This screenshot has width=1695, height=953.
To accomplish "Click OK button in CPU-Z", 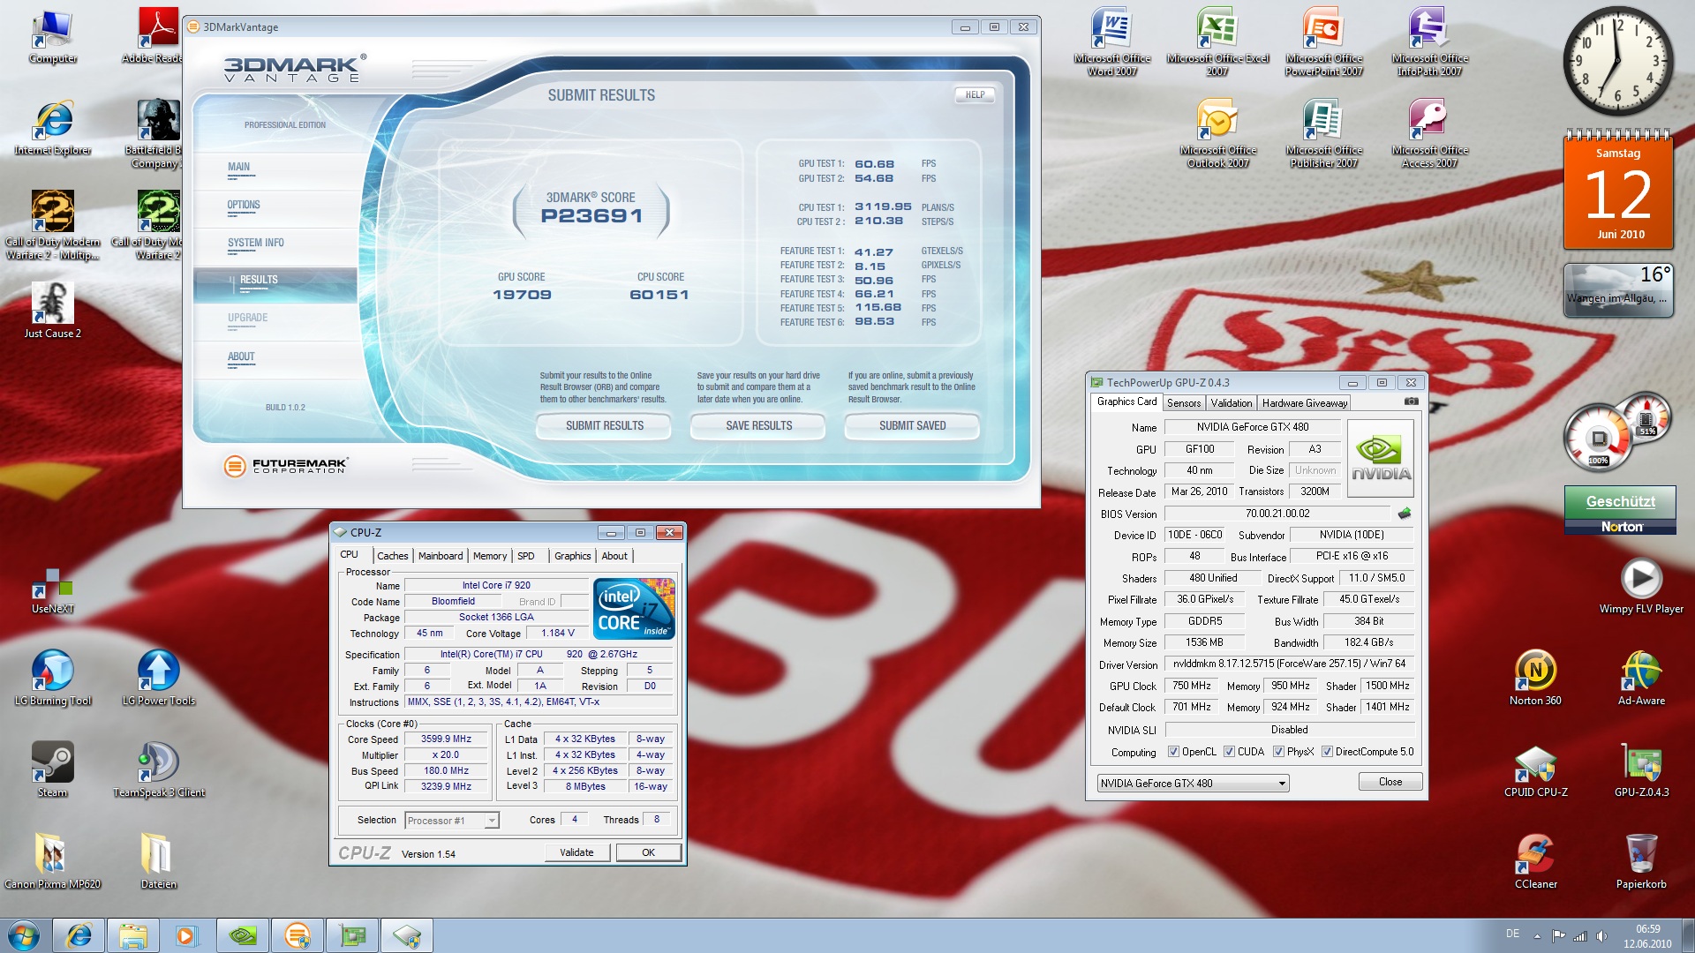I will point(648,852).
